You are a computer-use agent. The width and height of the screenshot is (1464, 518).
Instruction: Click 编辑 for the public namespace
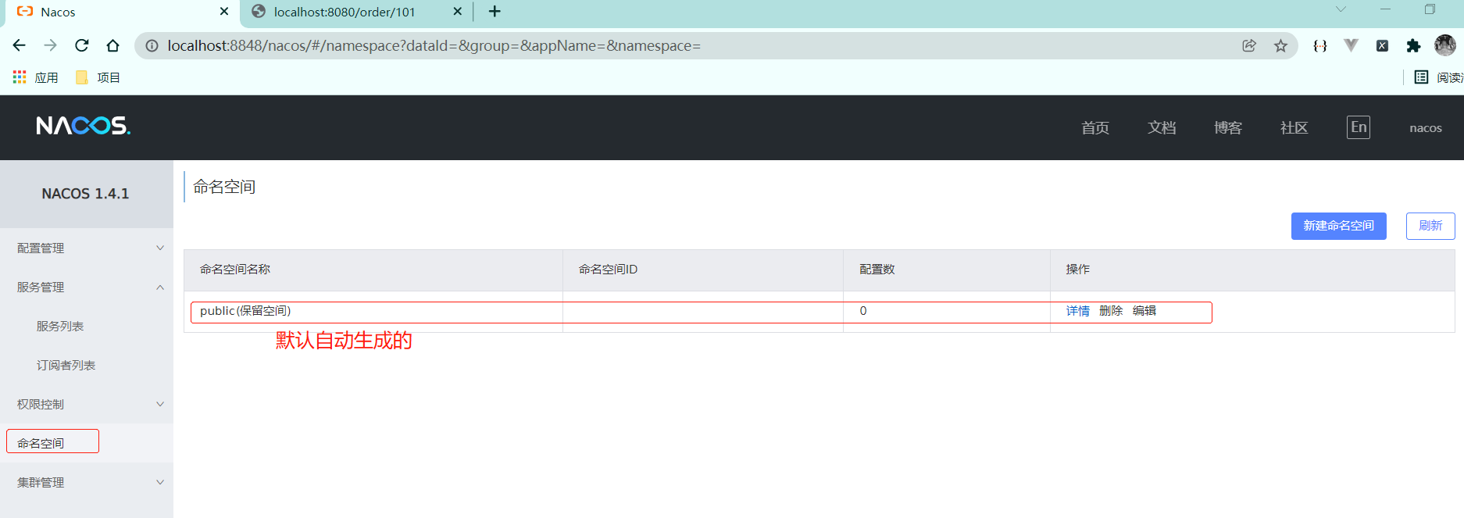point(1144,311)
